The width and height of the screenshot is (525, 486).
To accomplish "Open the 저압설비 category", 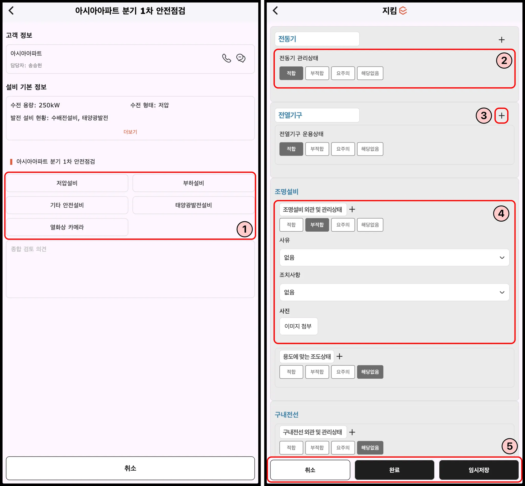I will click(67, 183).
